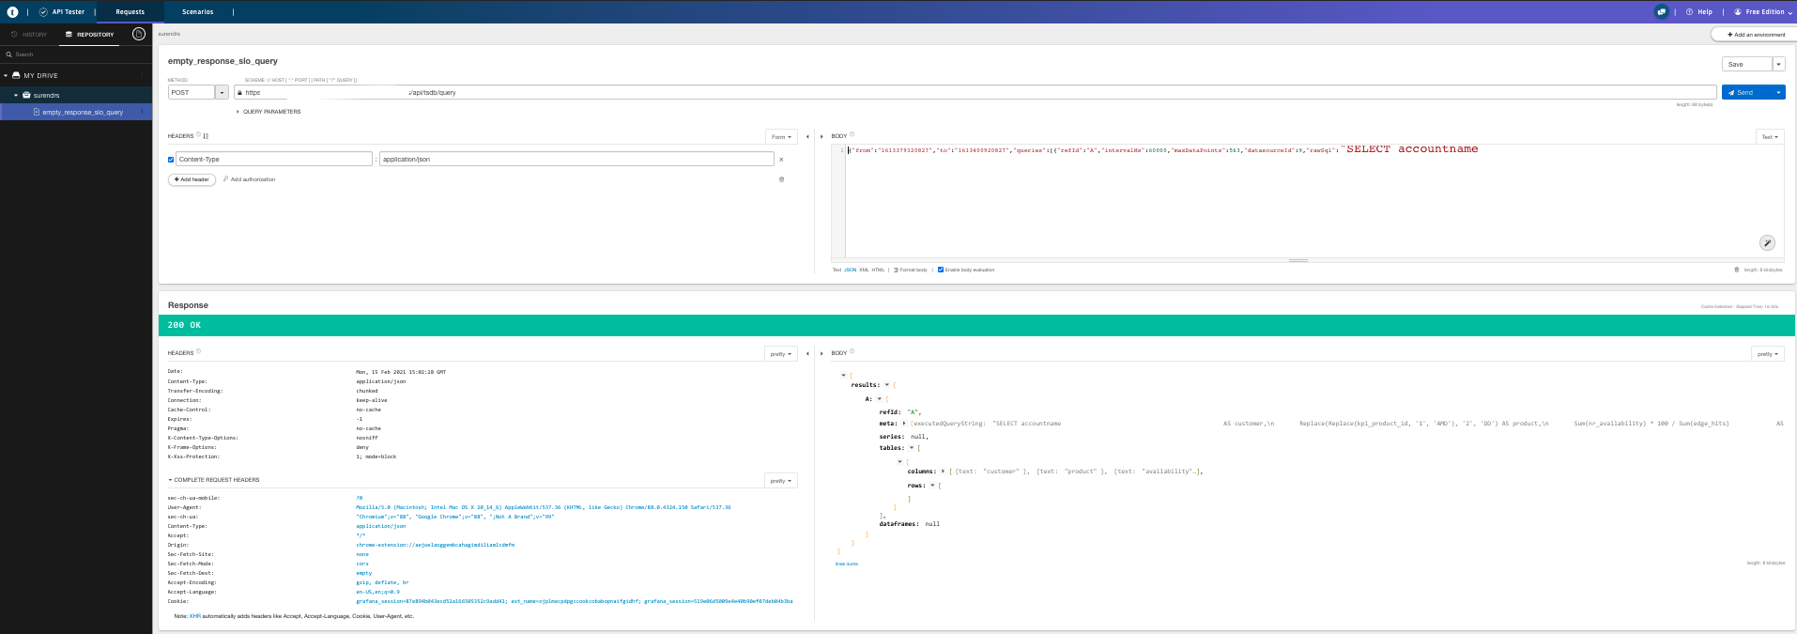Open the Send button dropdown arrow
Image resolution: width=1797 pixels, height=634 pixels.
(1778, 92)
